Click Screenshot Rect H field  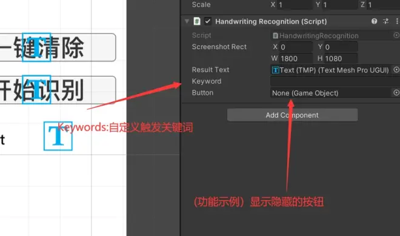coord(341,58)
